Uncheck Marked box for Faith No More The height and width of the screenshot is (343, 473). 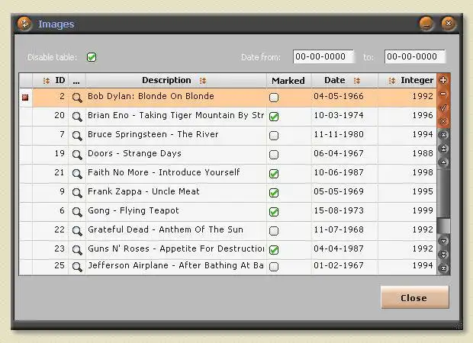tap(274, 174)
